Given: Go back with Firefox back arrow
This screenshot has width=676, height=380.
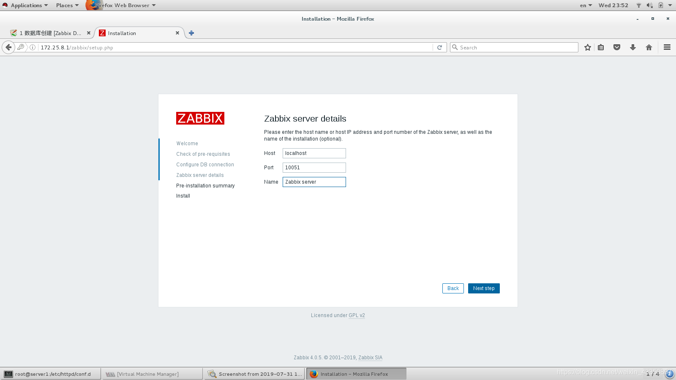Looking at the screenshot, I should pyautogui.click(x=8, y=47).
